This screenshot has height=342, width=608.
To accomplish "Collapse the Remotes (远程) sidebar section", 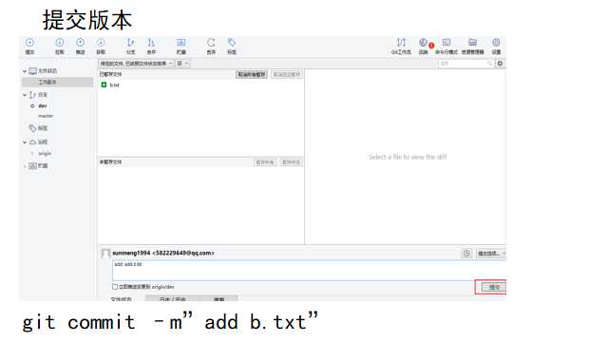I will coord(25,142).
